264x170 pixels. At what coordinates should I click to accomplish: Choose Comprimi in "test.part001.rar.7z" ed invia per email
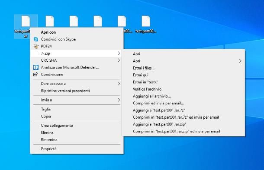point(184,117)
